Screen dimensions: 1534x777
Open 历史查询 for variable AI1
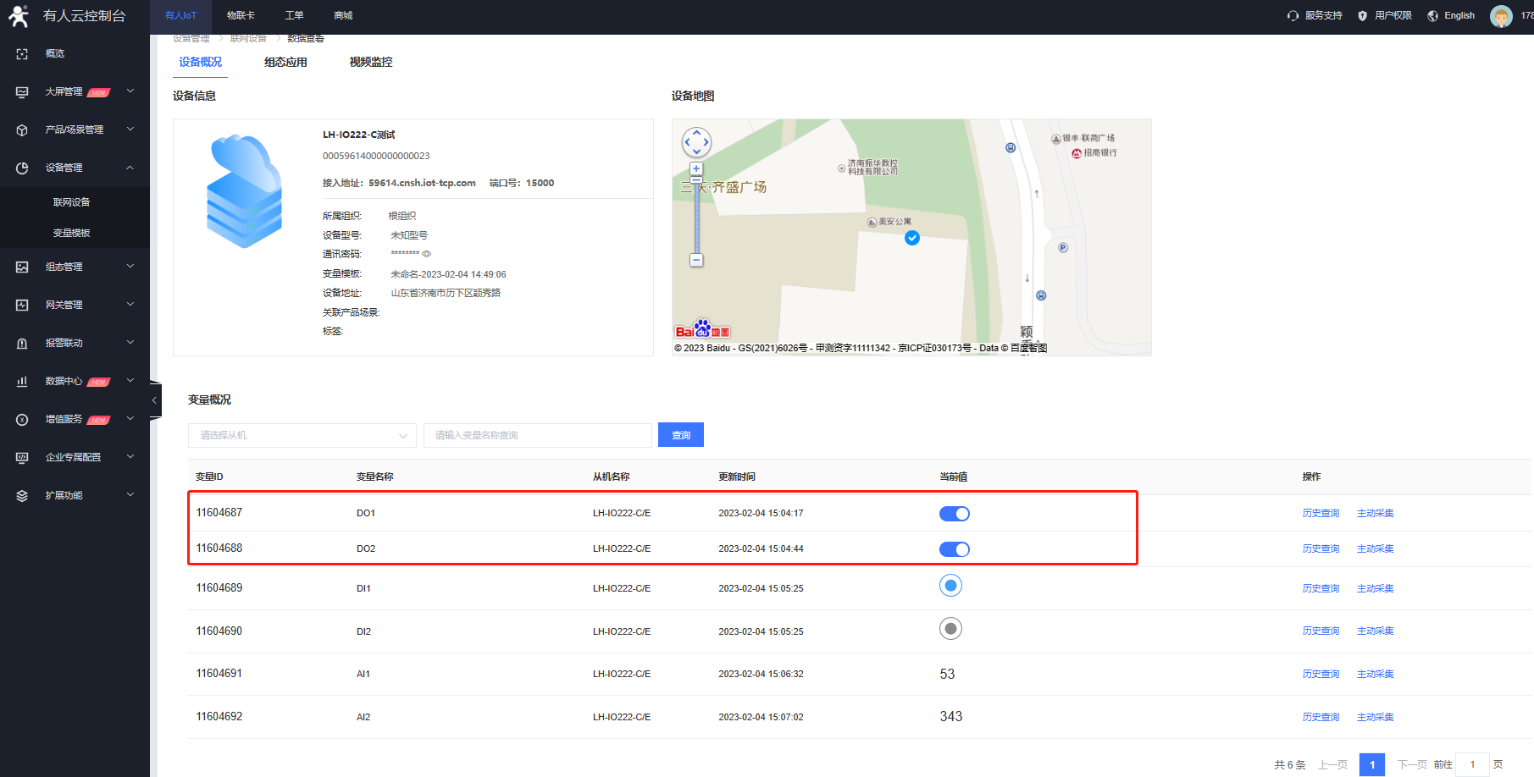coord(1321,674)
